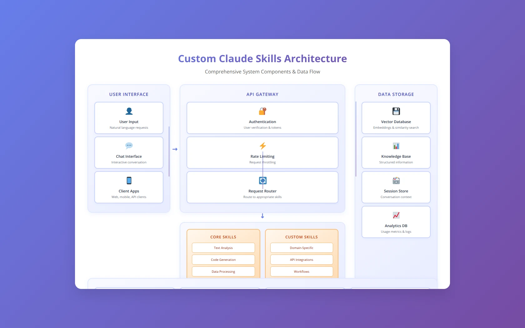Click the User Input person icon

(129, 111)
